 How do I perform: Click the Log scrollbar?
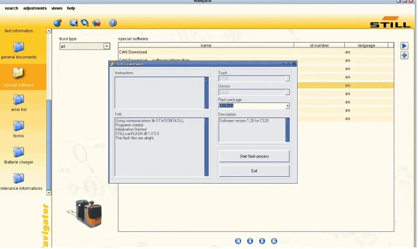tap(206, 147)
